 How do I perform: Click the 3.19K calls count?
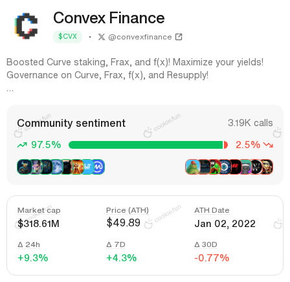(251, 123)
